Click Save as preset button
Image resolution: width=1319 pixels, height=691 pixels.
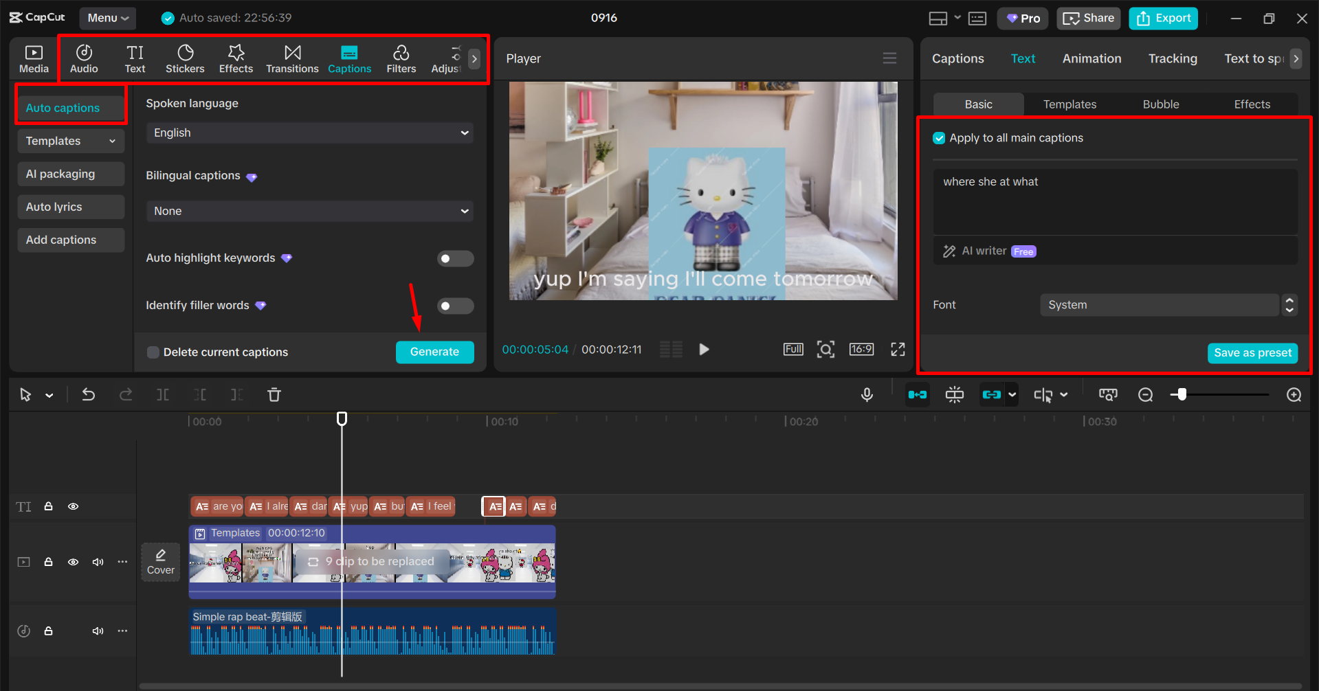(x=1252, y=352)
